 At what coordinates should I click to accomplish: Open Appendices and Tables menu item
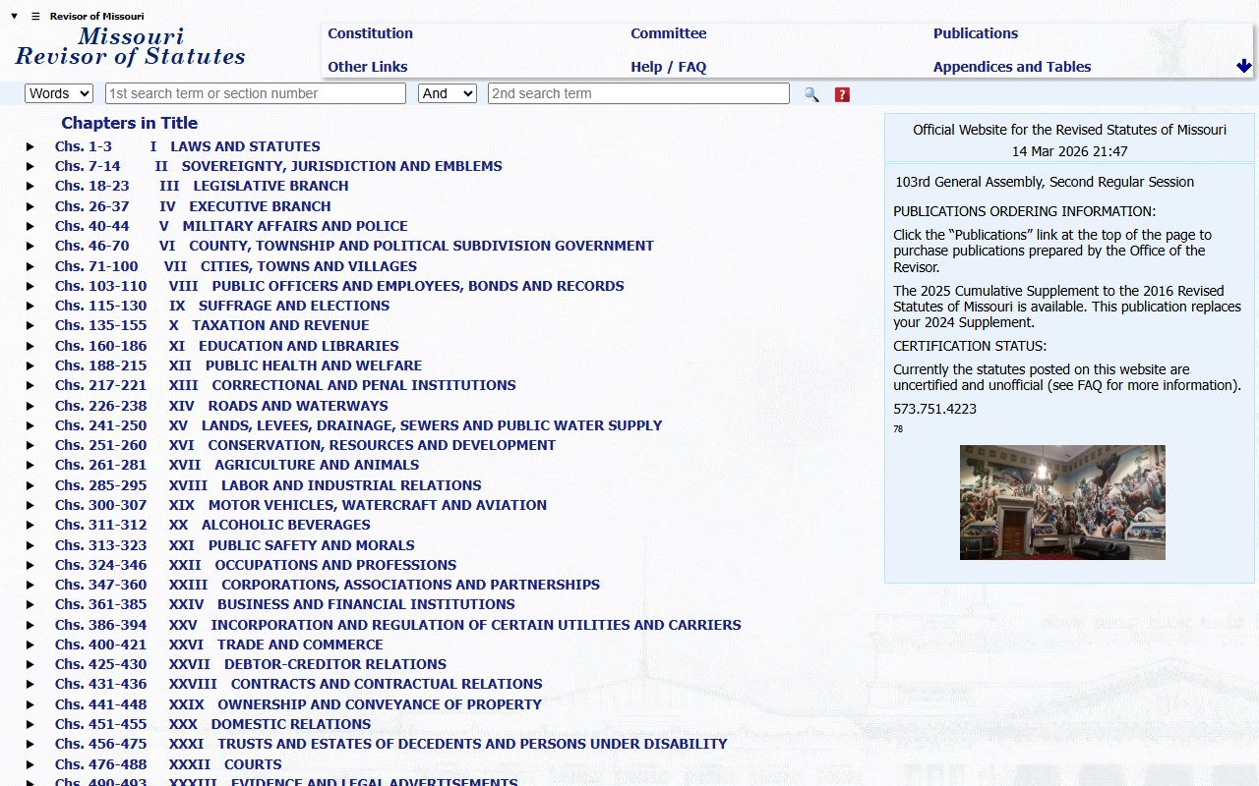coord(1012,67)
